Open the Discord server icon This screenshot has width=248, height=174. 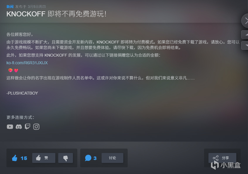tap(19, 127)
